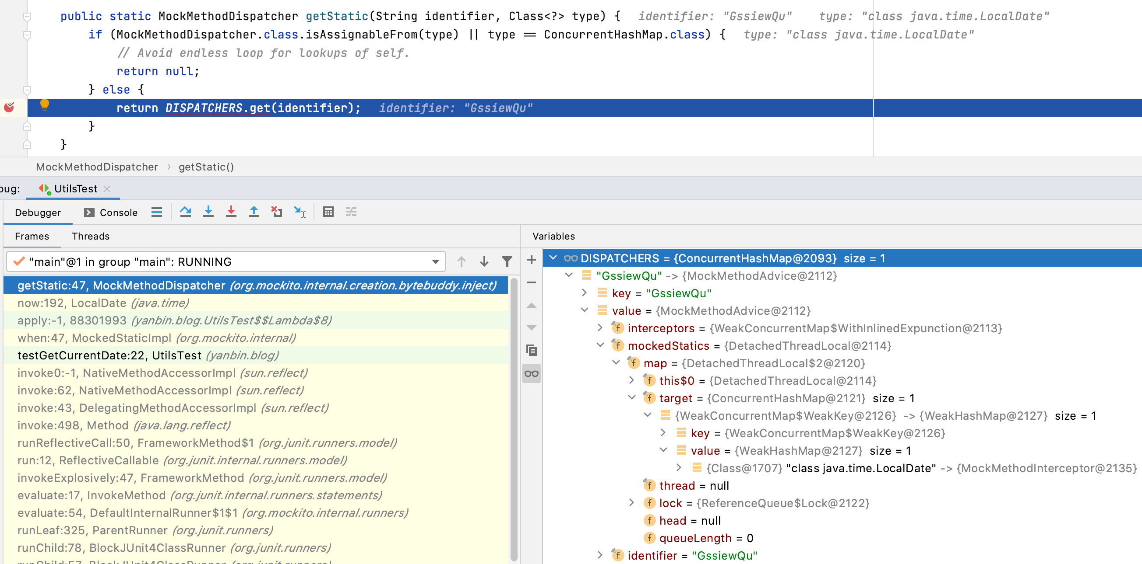
Task: Collapse the DISPATCHERS variable node
Action: [x=553, y=258]
